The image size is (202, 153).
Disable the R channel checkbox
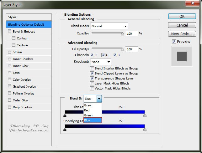93,55
